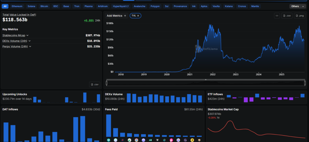This screenshot has width=309, height=142.
Task: Choose the Base chain filter
Action: (x=66, y=6)
